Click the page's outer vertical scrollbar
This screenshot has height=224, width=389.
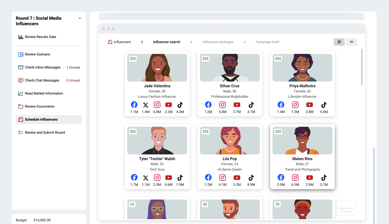pyautogui.click(x=374, y=186)
